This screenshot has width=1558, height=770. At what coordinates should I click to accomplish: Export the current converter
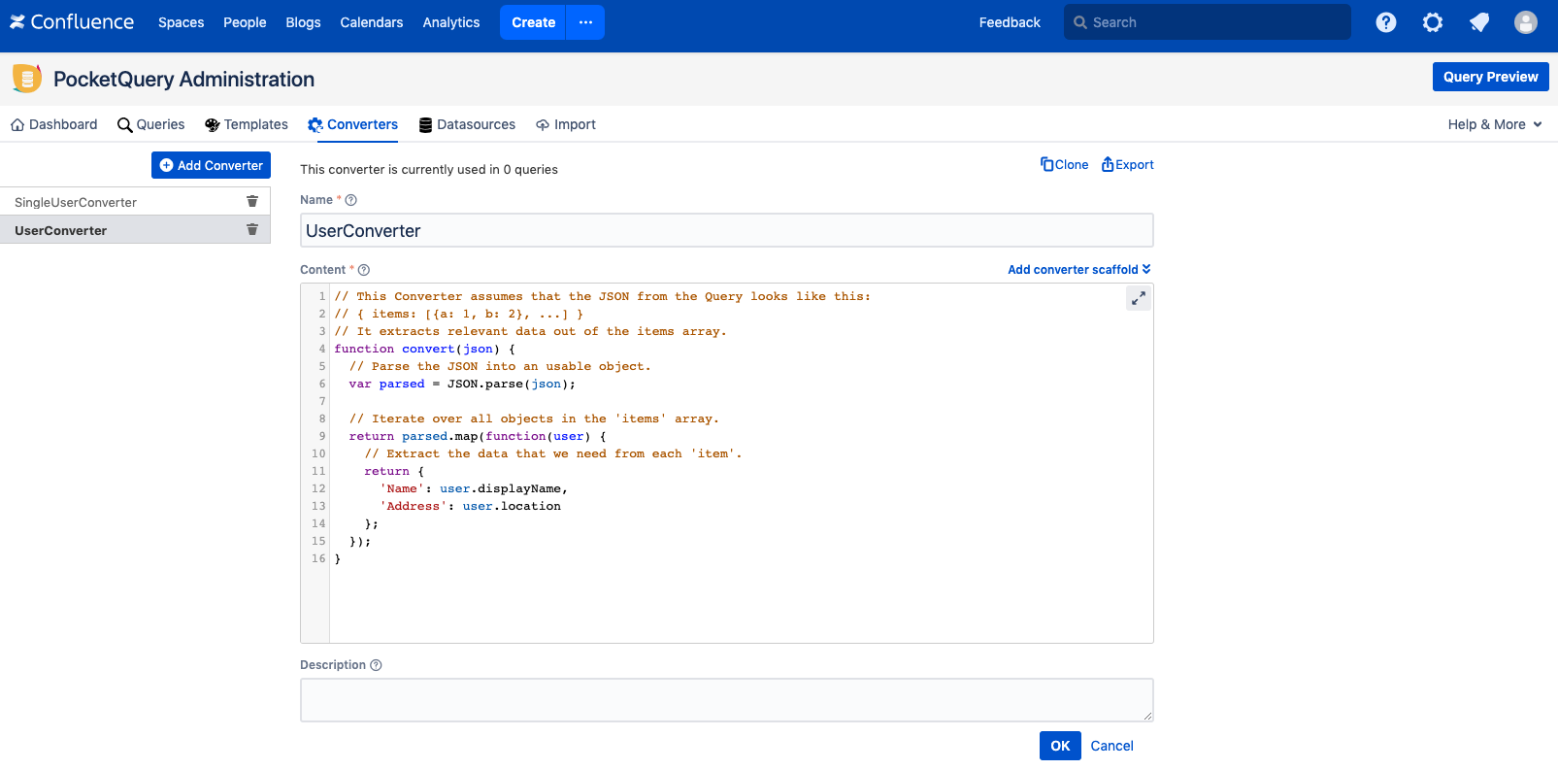(x=1128, y=165)
